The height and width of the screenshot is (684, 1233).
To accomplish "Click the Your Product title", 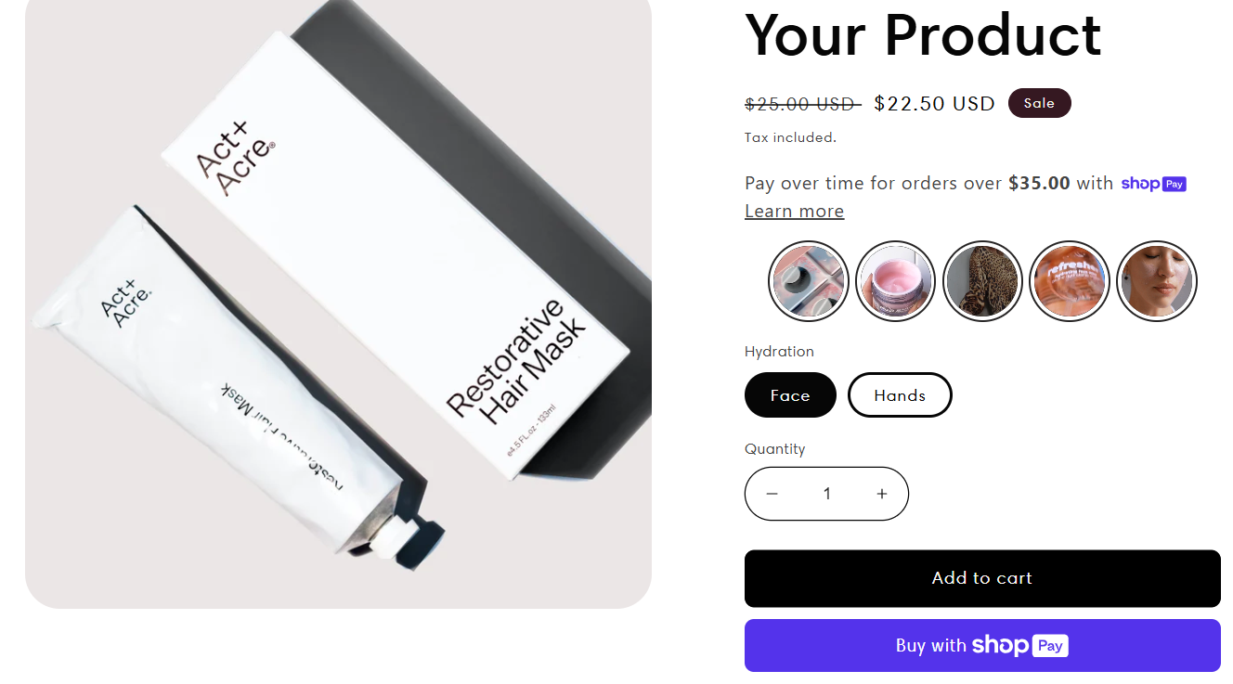I will 923,35.
